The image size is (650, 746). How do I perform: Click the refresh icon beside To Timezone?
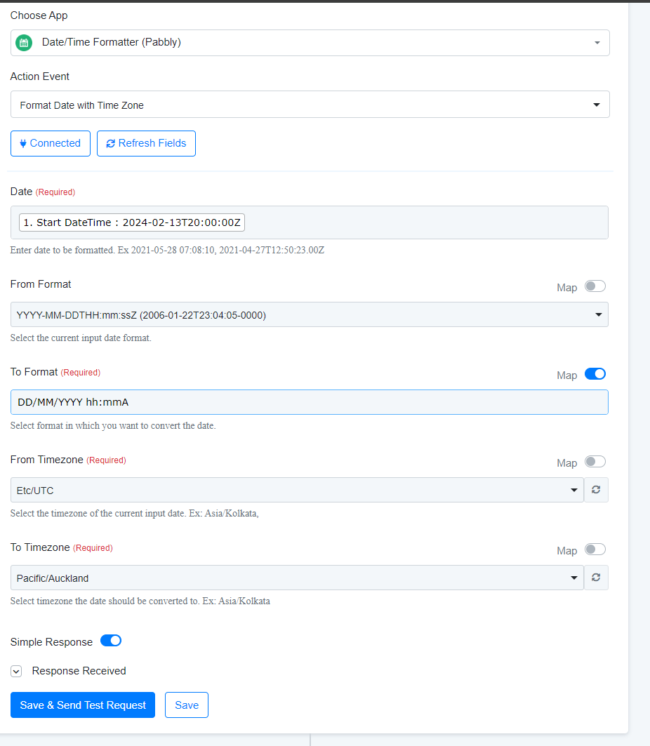596,578
